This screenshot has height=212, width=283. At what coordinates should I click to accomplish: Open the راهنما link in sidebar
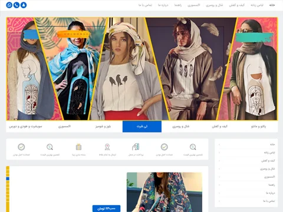[x=272, y=185]
